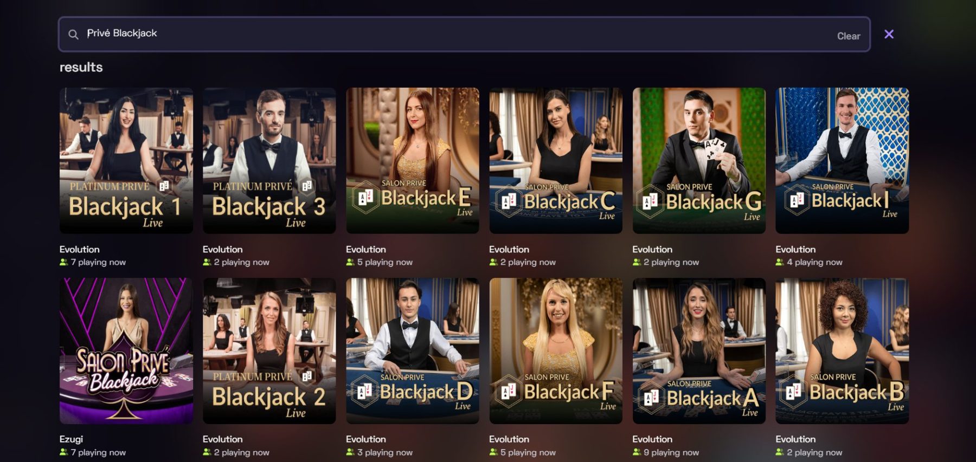Screen dimensions: 976x462
Task: Open Salon Privé Blackjack G table
Action: tap(699, 161)
